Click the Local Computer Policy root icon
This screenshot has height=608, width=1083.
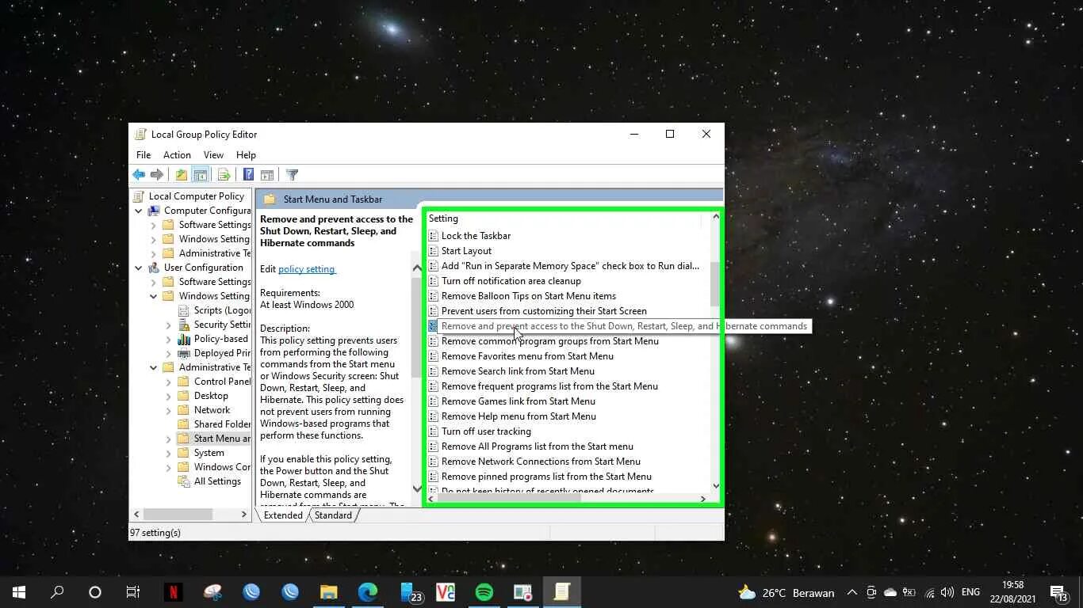coord(139,196)
